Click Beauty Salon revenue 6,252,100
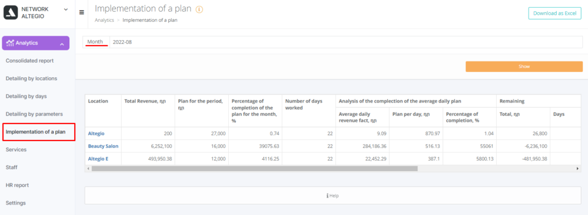The width and height of the screenshot is (588, 215). pos(162,146)
